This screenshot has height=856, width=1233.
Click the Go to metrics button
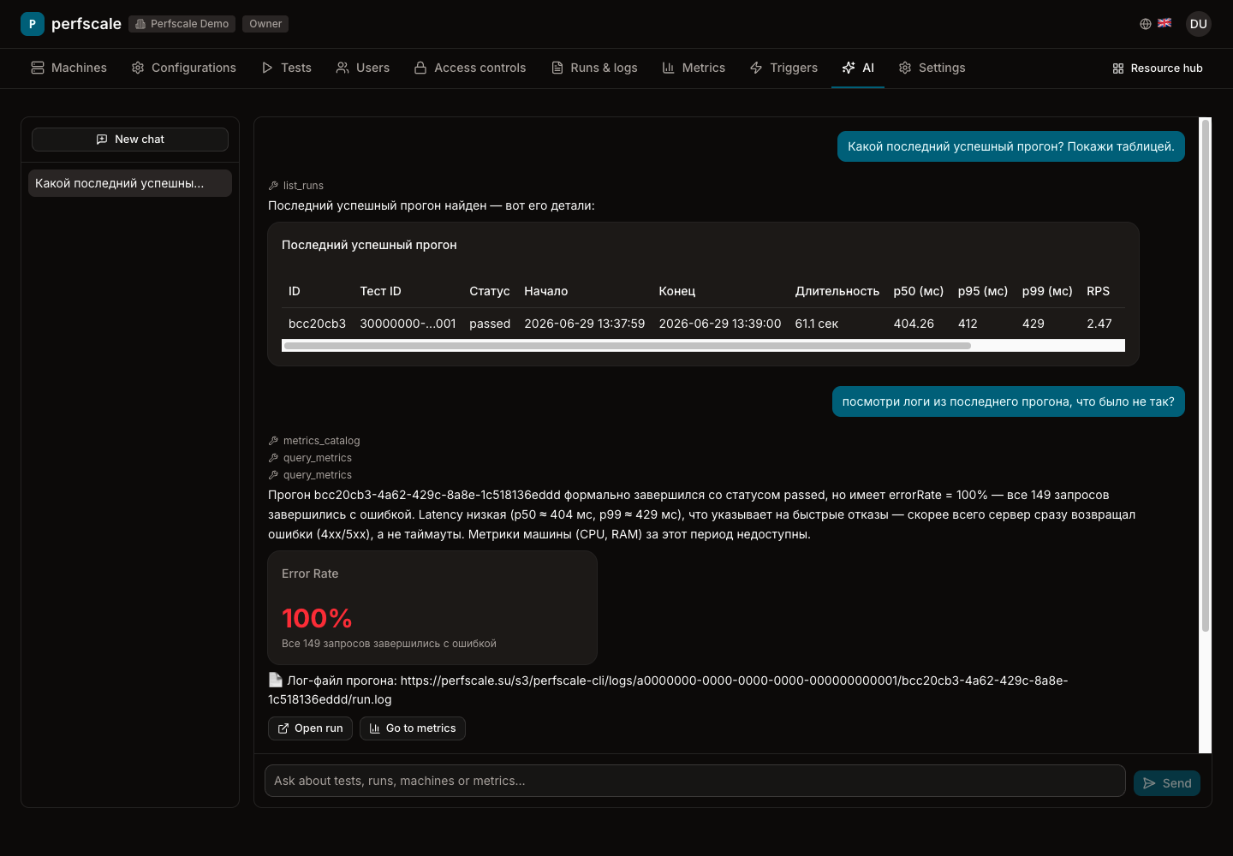tap(413, 728)
